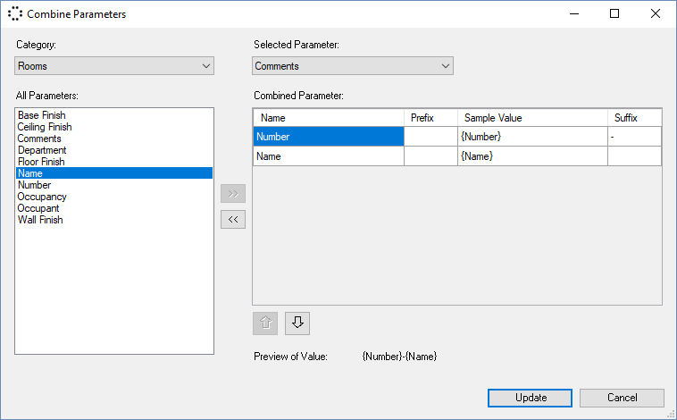Viewport: 677px width, 420px height.
Task: Expand the Selected Parameter dropdown showing Comments
Action: tap(353, 66)
